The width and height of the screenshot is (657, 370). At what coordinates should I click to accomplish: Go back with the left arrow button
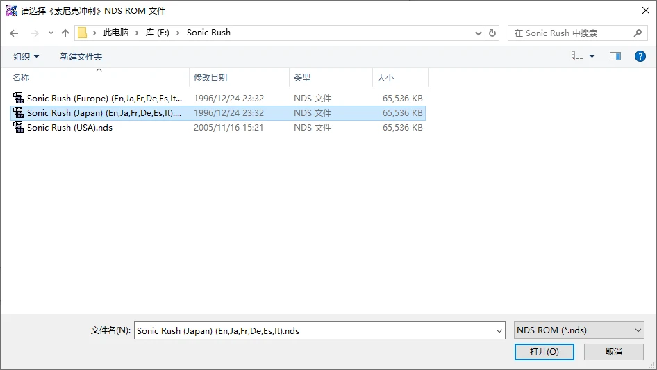pos(14,33)
